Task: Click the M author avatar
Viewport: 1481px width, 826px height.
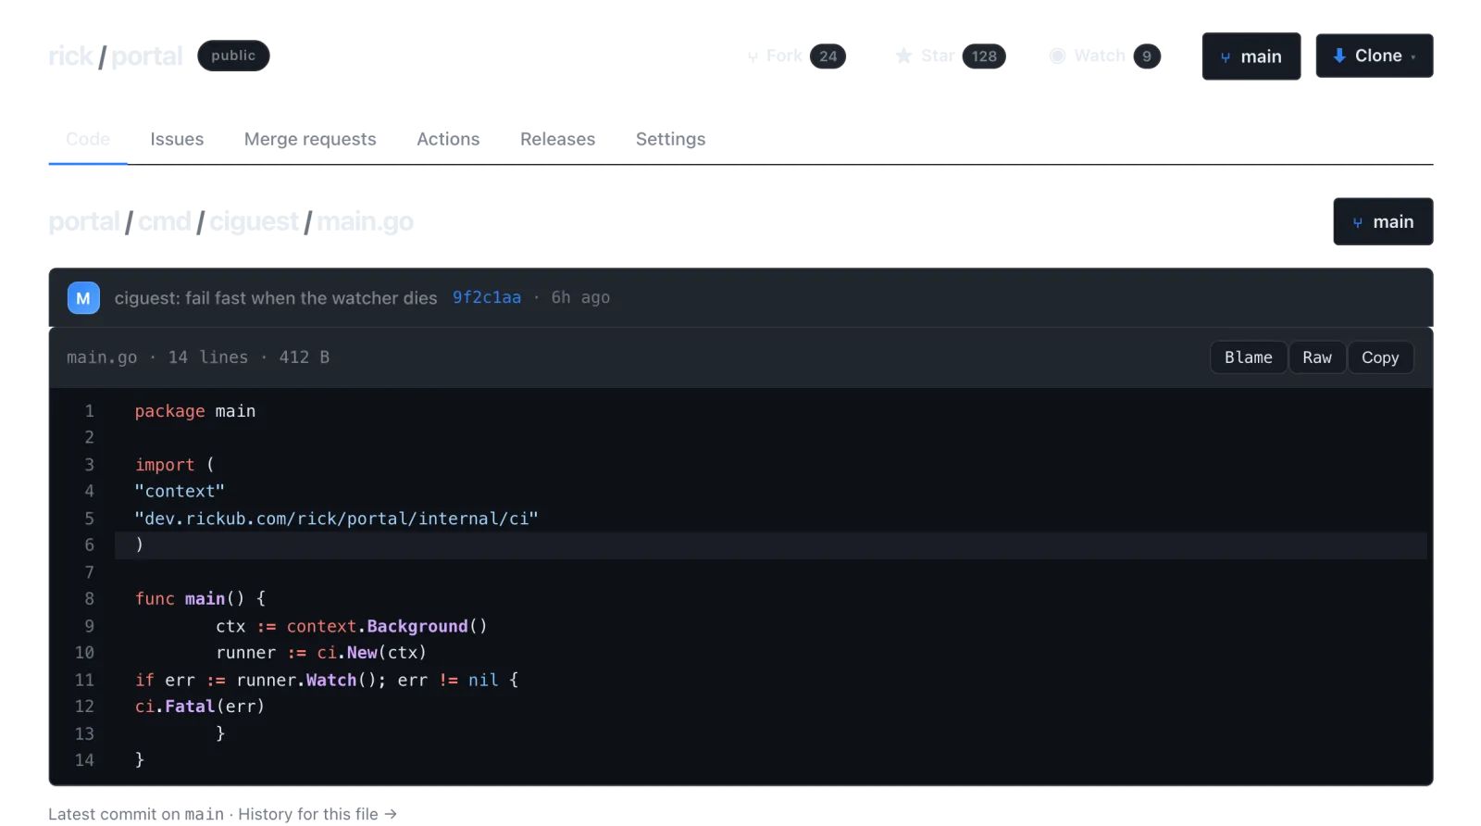Action: pos(83,298)
